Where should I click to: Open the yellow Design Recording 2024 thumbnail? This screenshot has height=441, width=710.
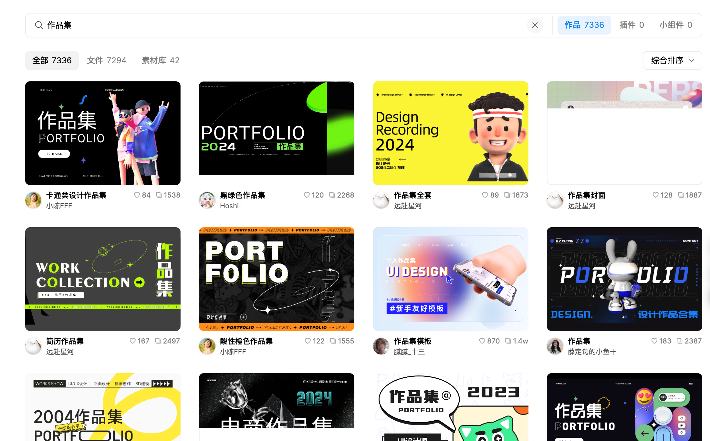(450, 133)
